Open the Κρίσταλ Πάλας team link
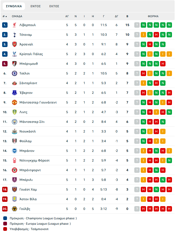The height and width of the screenshot is (233, 176). click(x=31, y=54)
